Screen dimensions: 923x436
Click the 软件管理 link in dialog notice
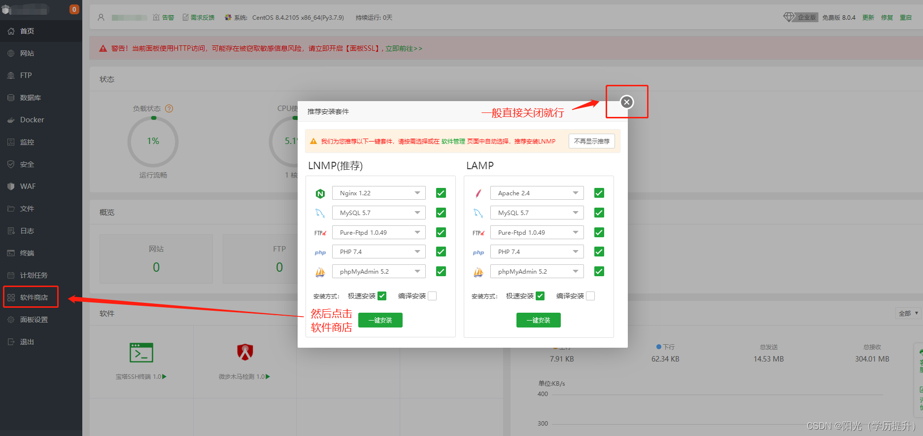tap(453, 141)
